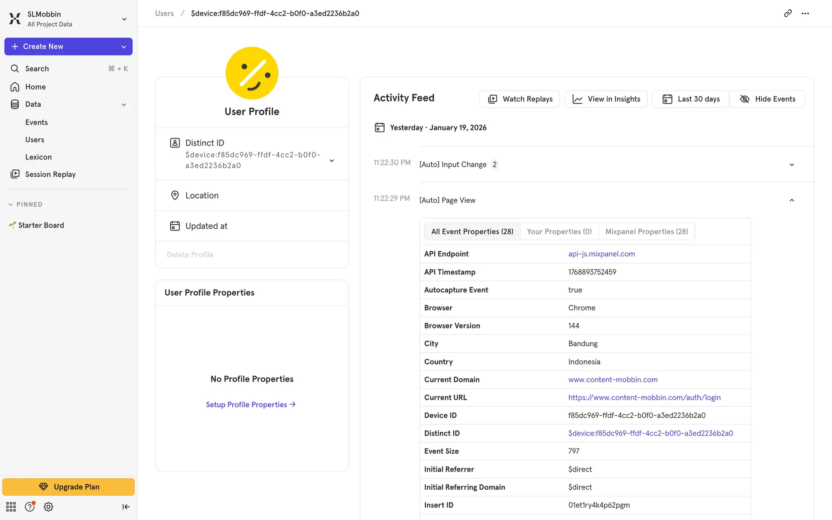This screenshot has width=832, height=520.
Task: Click Setup Profile Properties link
Action: tap(250, 404)
